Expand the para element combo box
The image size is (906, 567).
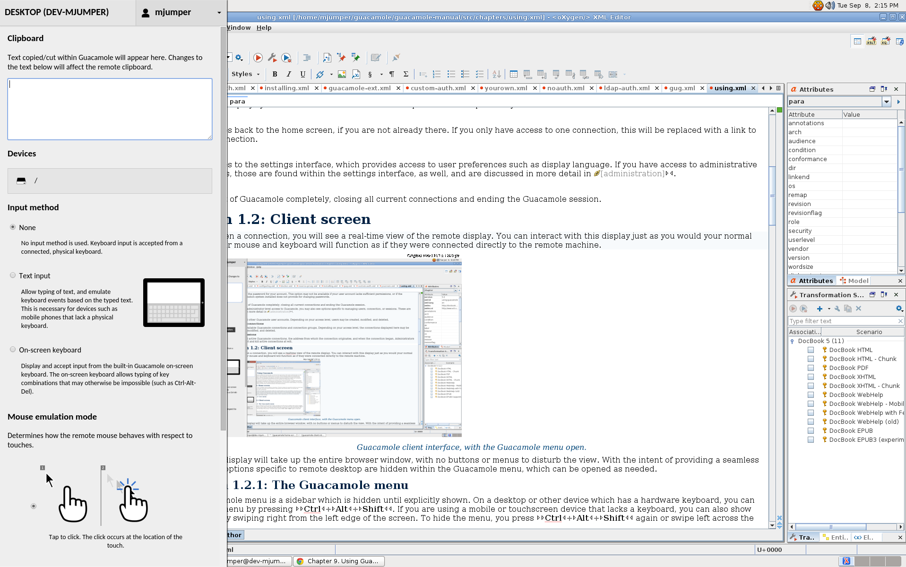coord(886,102)
